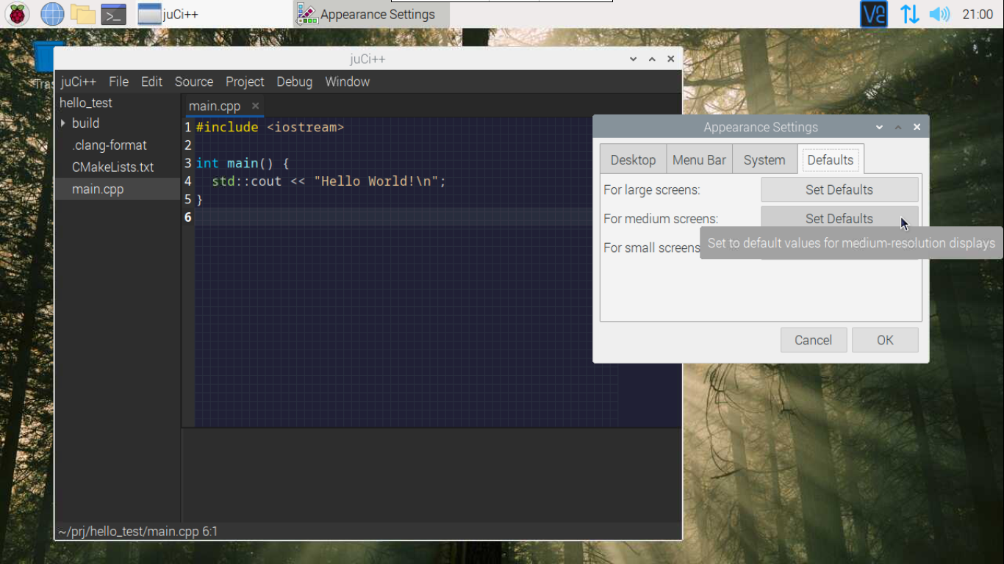Switch to Appearance Settings taskbar entry

(371, 14)
